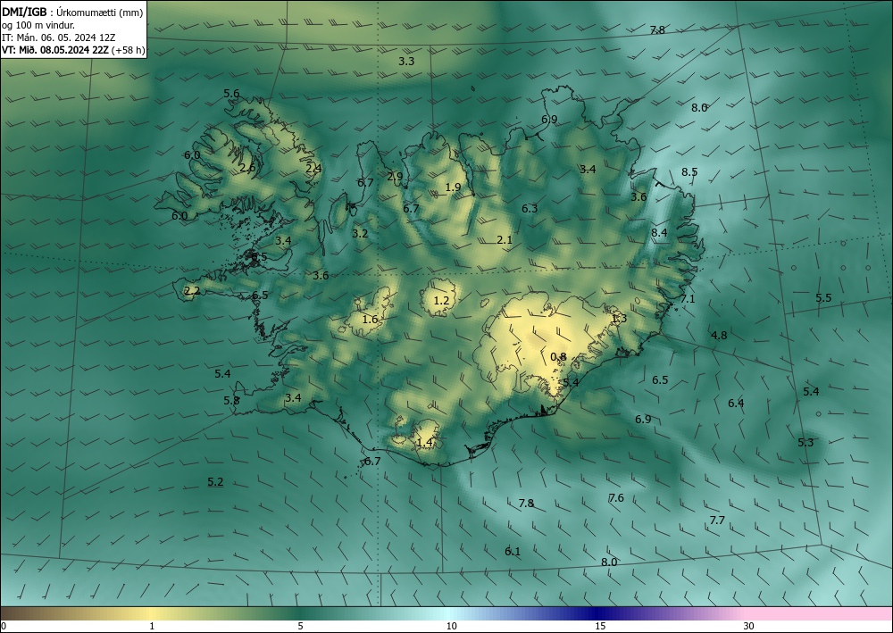Click the 1.4 value on the southern glacier
This screenshot has height=633, width=893.
425,442
